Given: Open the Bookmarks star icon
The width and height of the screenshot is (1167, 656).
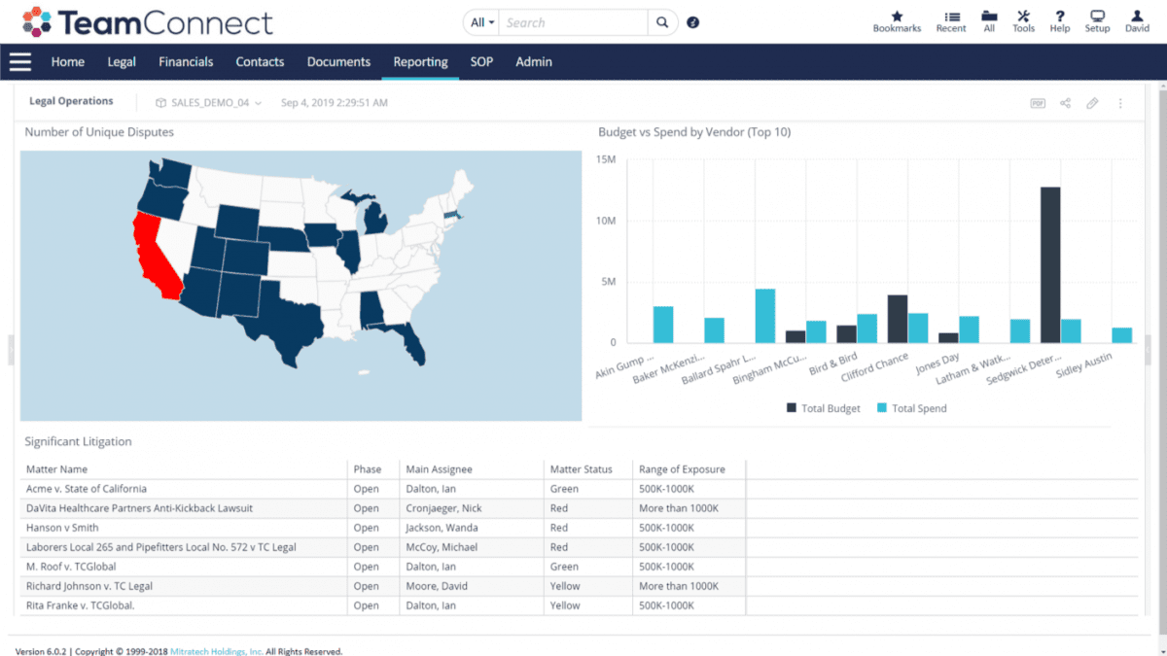Looking at the screenshot, I should pos(897,17).
